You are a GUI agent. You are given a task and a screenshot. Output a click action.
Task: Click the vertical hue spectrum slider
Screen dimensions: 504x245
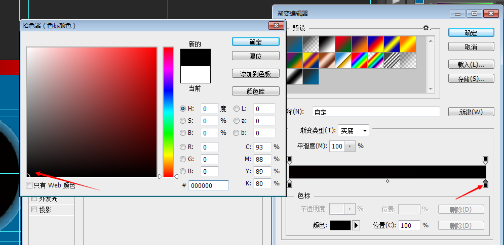click(168, 112)
